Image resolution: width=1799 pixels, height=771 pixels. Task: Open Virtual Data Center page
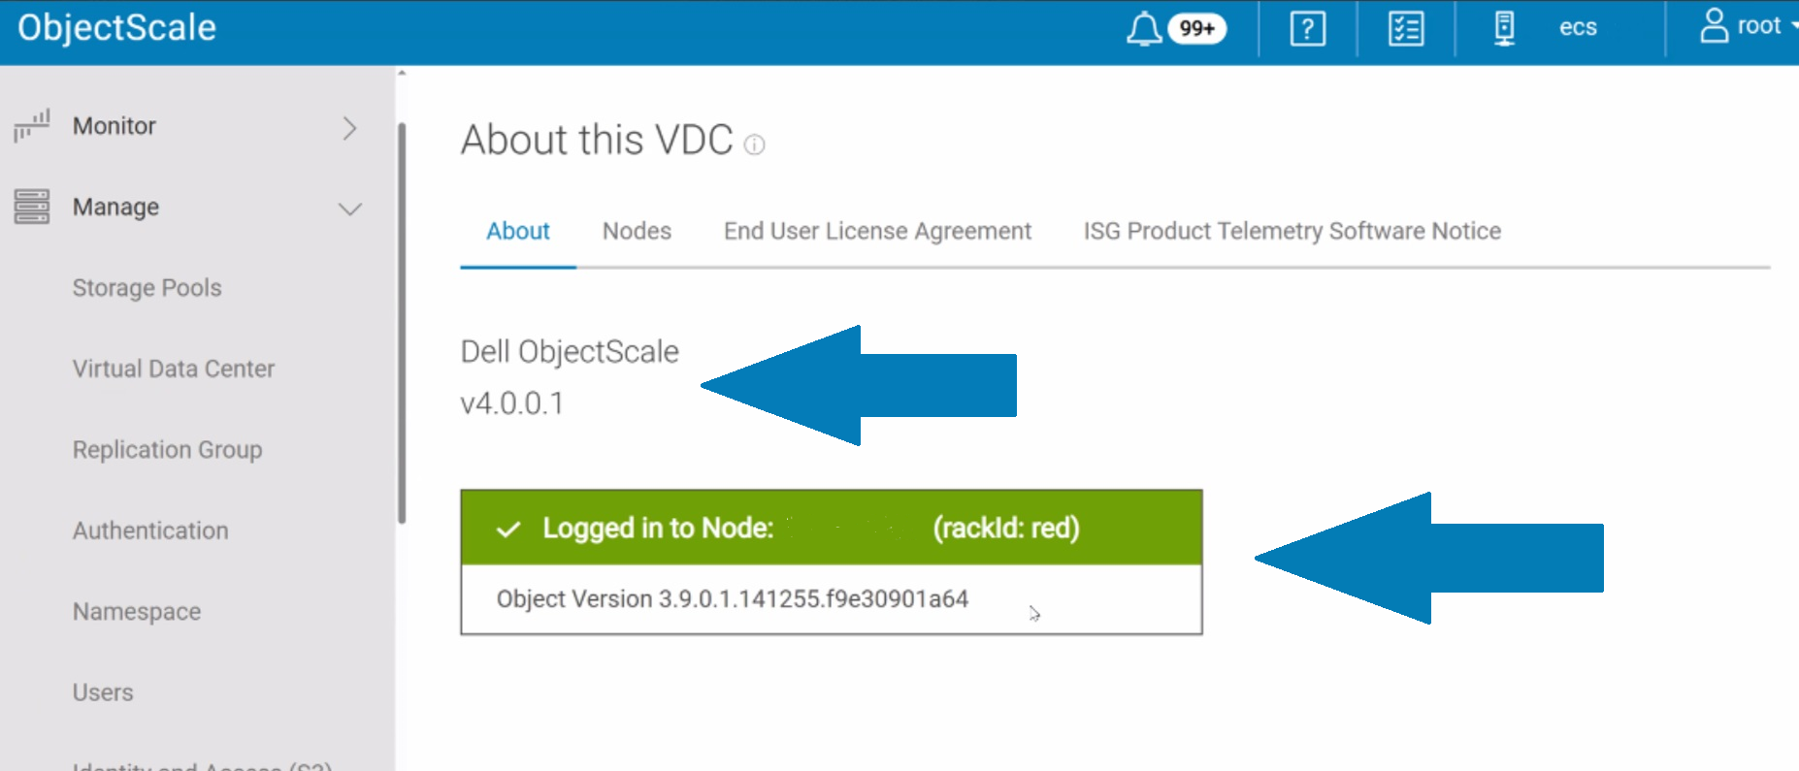click(x=173, y=369)
